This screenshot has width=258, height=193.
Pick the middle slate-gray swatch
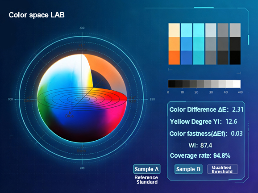point(211,44)
